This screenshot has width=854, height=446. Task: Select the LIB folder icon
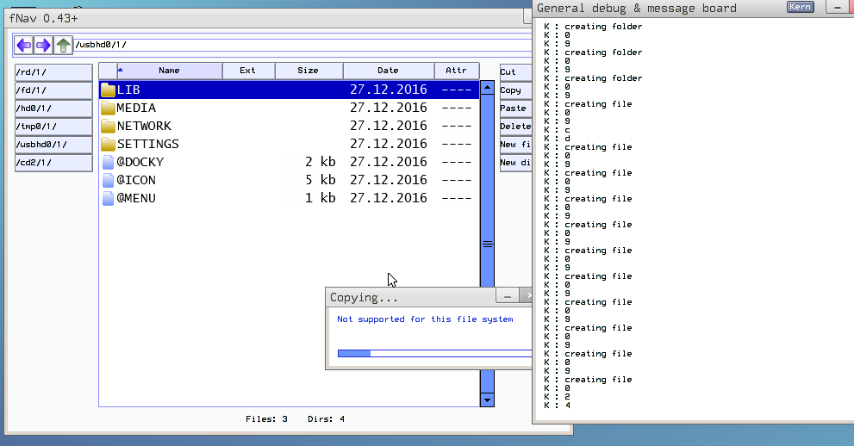pos(108,90)
